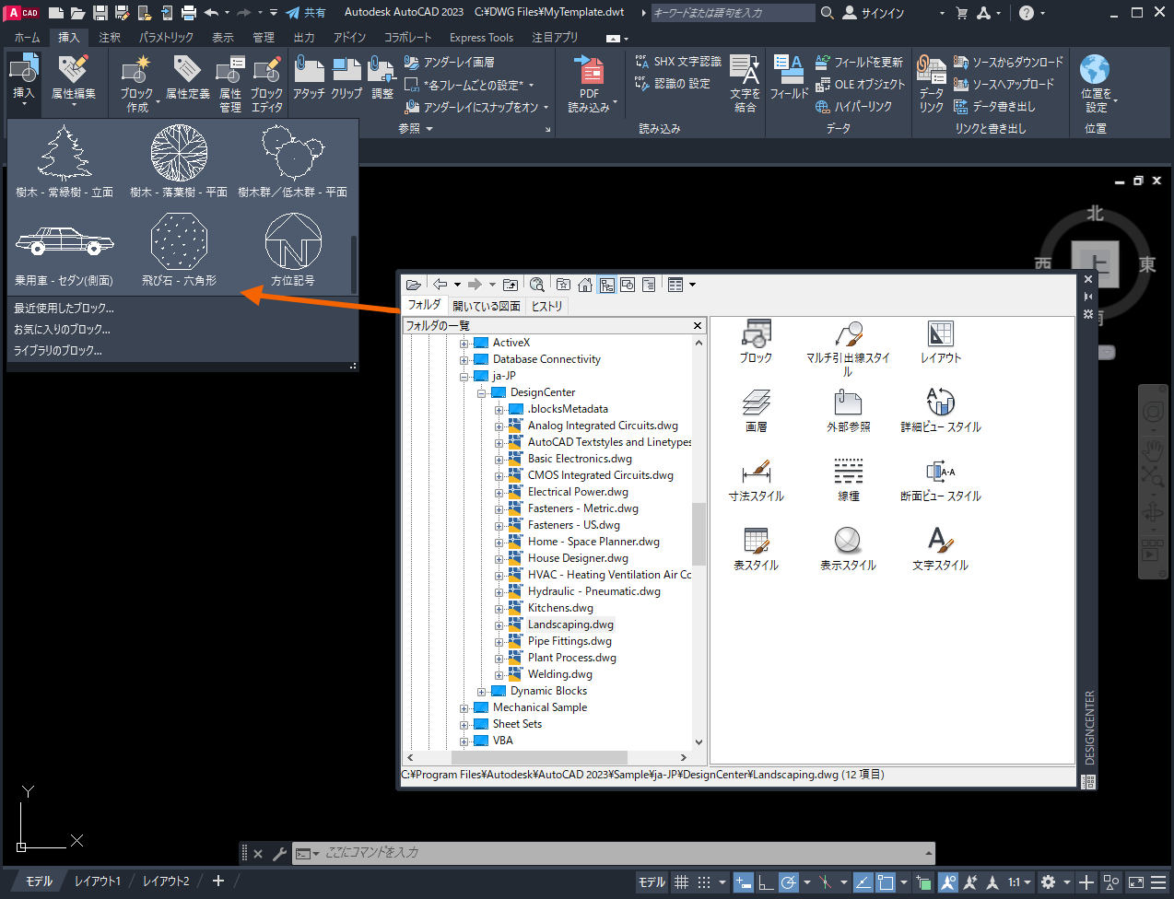Select the 方位記号 block thumbnail

pyautogui.click(x=293, y=250)
